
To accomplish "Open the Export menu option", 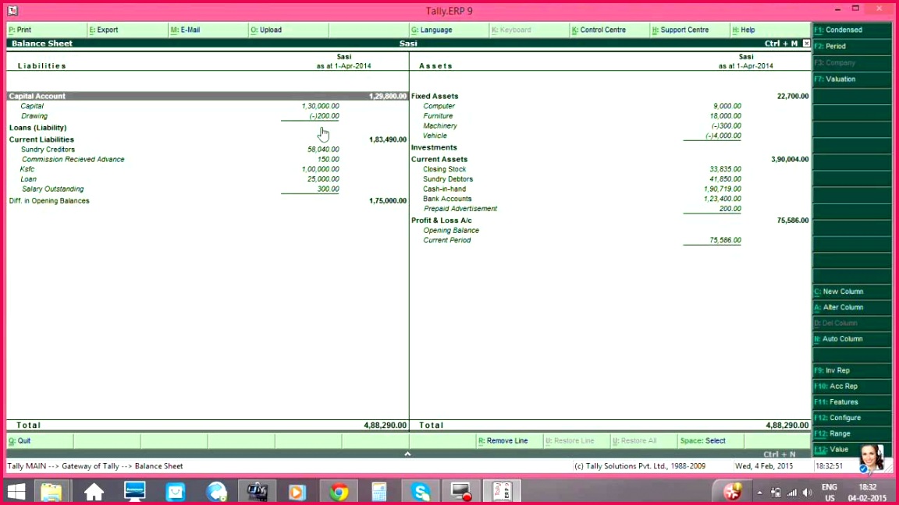I will (x=107, y=30).
